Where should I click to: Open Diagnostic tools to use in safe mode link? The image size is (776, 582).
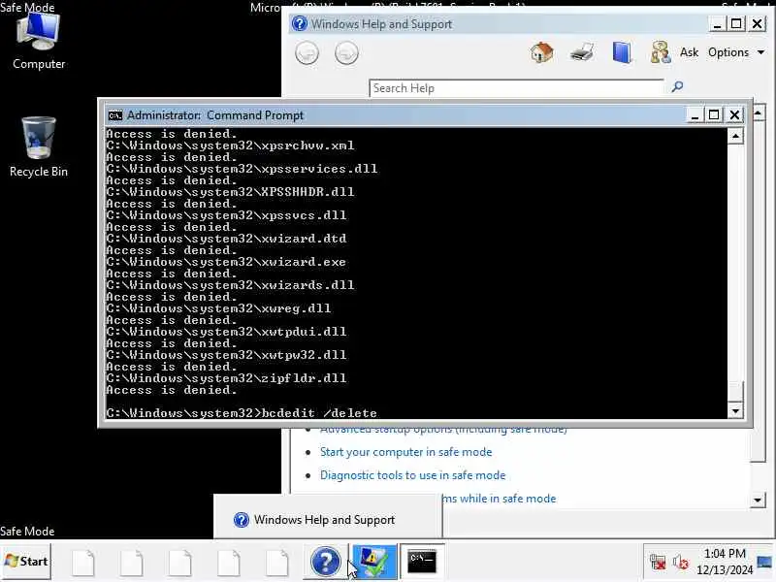(x=413, y=475)
